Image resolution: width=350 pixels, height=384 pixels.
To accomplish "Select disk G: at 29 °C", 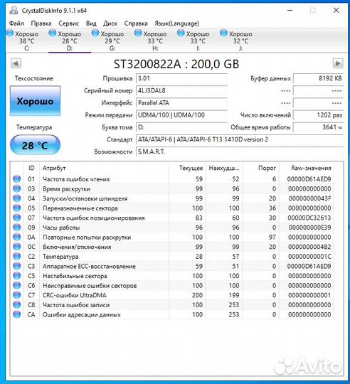I will click(x=112, y=41).
